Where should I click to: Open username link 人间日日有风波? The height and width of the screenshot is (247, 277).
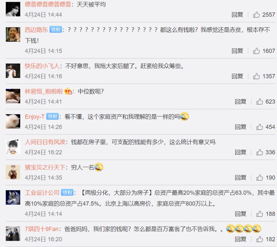[x=45, y=142]
